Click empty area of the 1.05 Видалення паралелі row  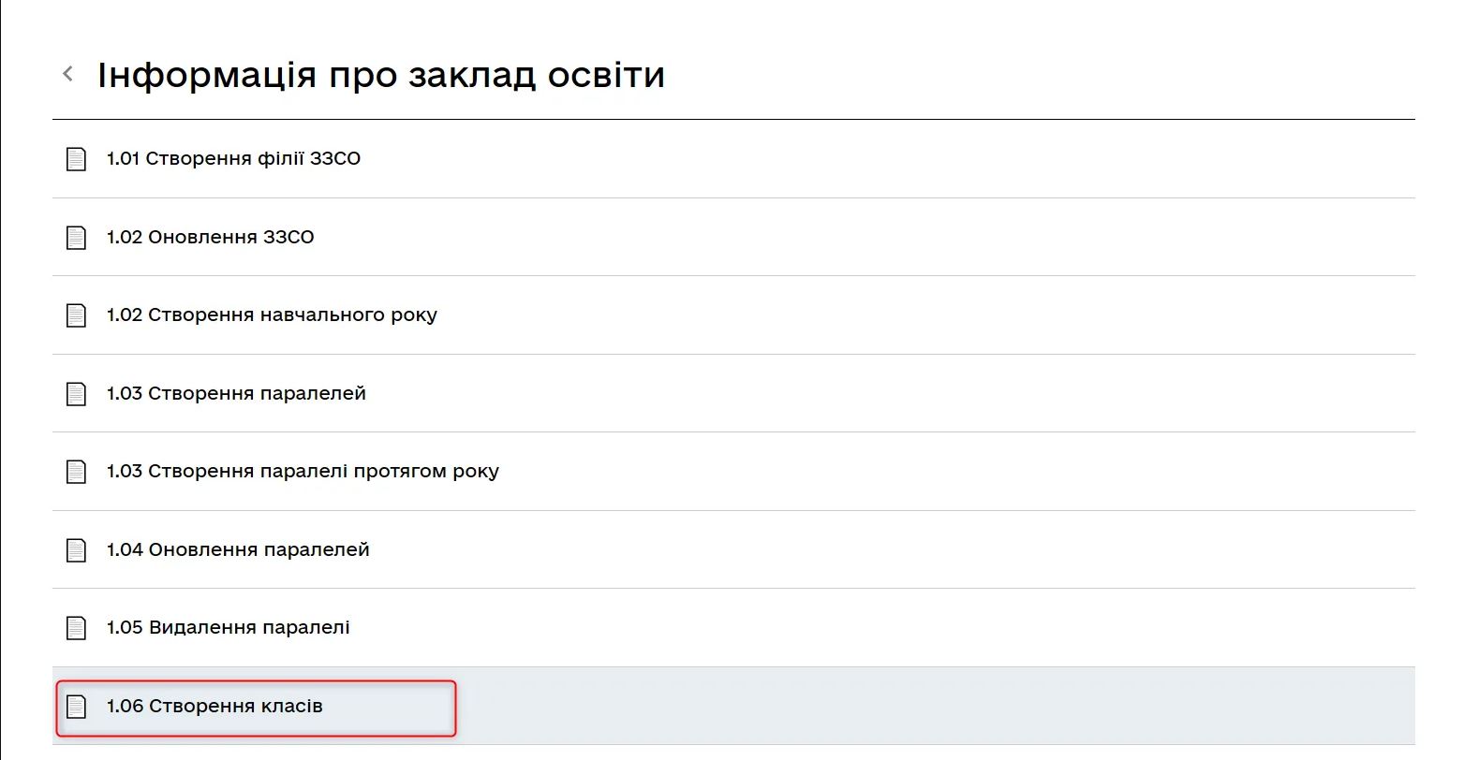click(880, 627)
